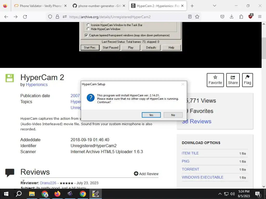Close the Phone Validator tab
The height and width of the screenshot is (199, 266).
tap(65, 6)
